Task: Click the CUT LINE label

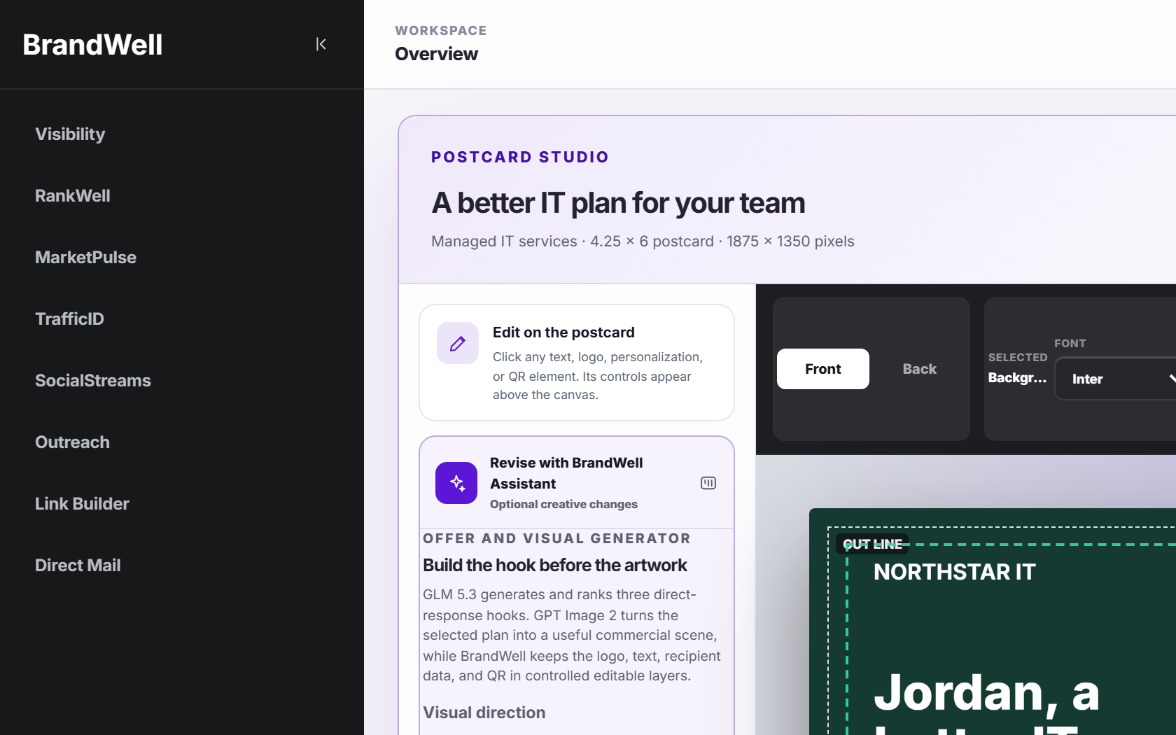Action: point(872,545)
